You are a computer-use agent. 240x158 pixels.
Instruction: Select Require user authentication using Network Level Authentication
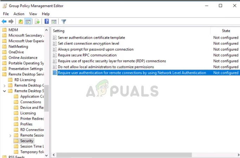click(132, 73)
